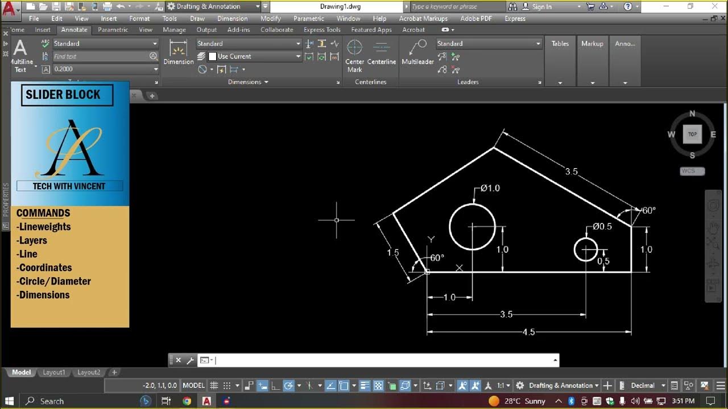This screenshot has width=728, height=409.
Task: Click the WCS button under the ViewCube
Action: click(x=692, y=170)
